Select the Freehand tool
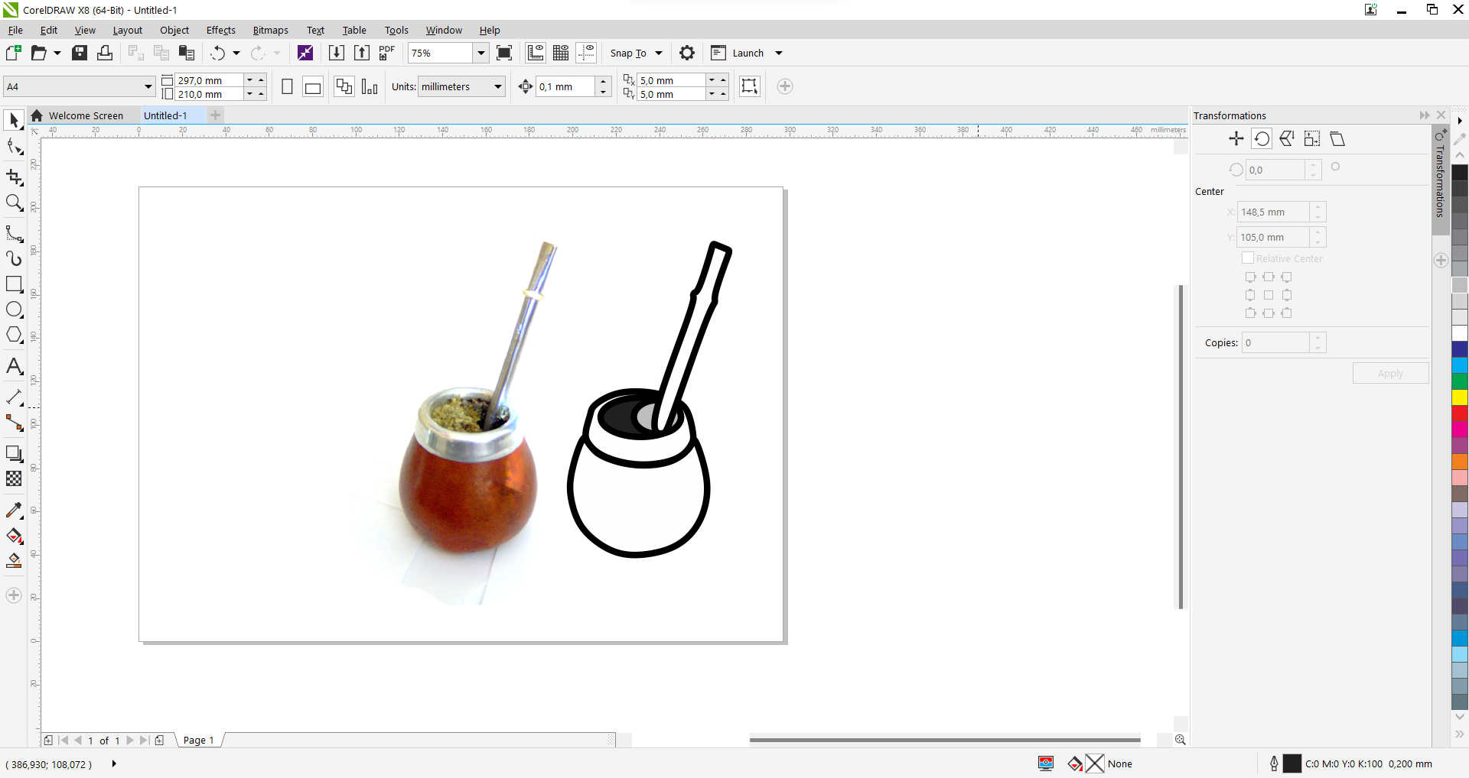This screenshot has width=1469, height=778. [x=14, y=233]
